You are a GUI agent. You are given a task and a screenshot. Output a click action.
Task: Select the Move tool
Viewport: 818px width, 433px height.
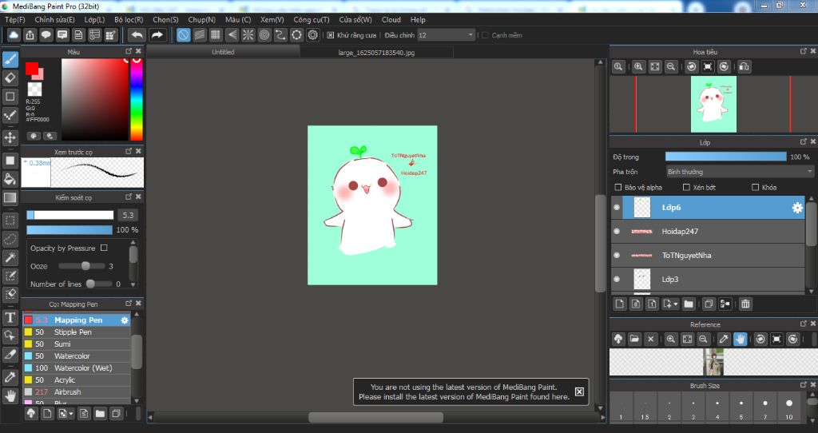tap(10, 137)
